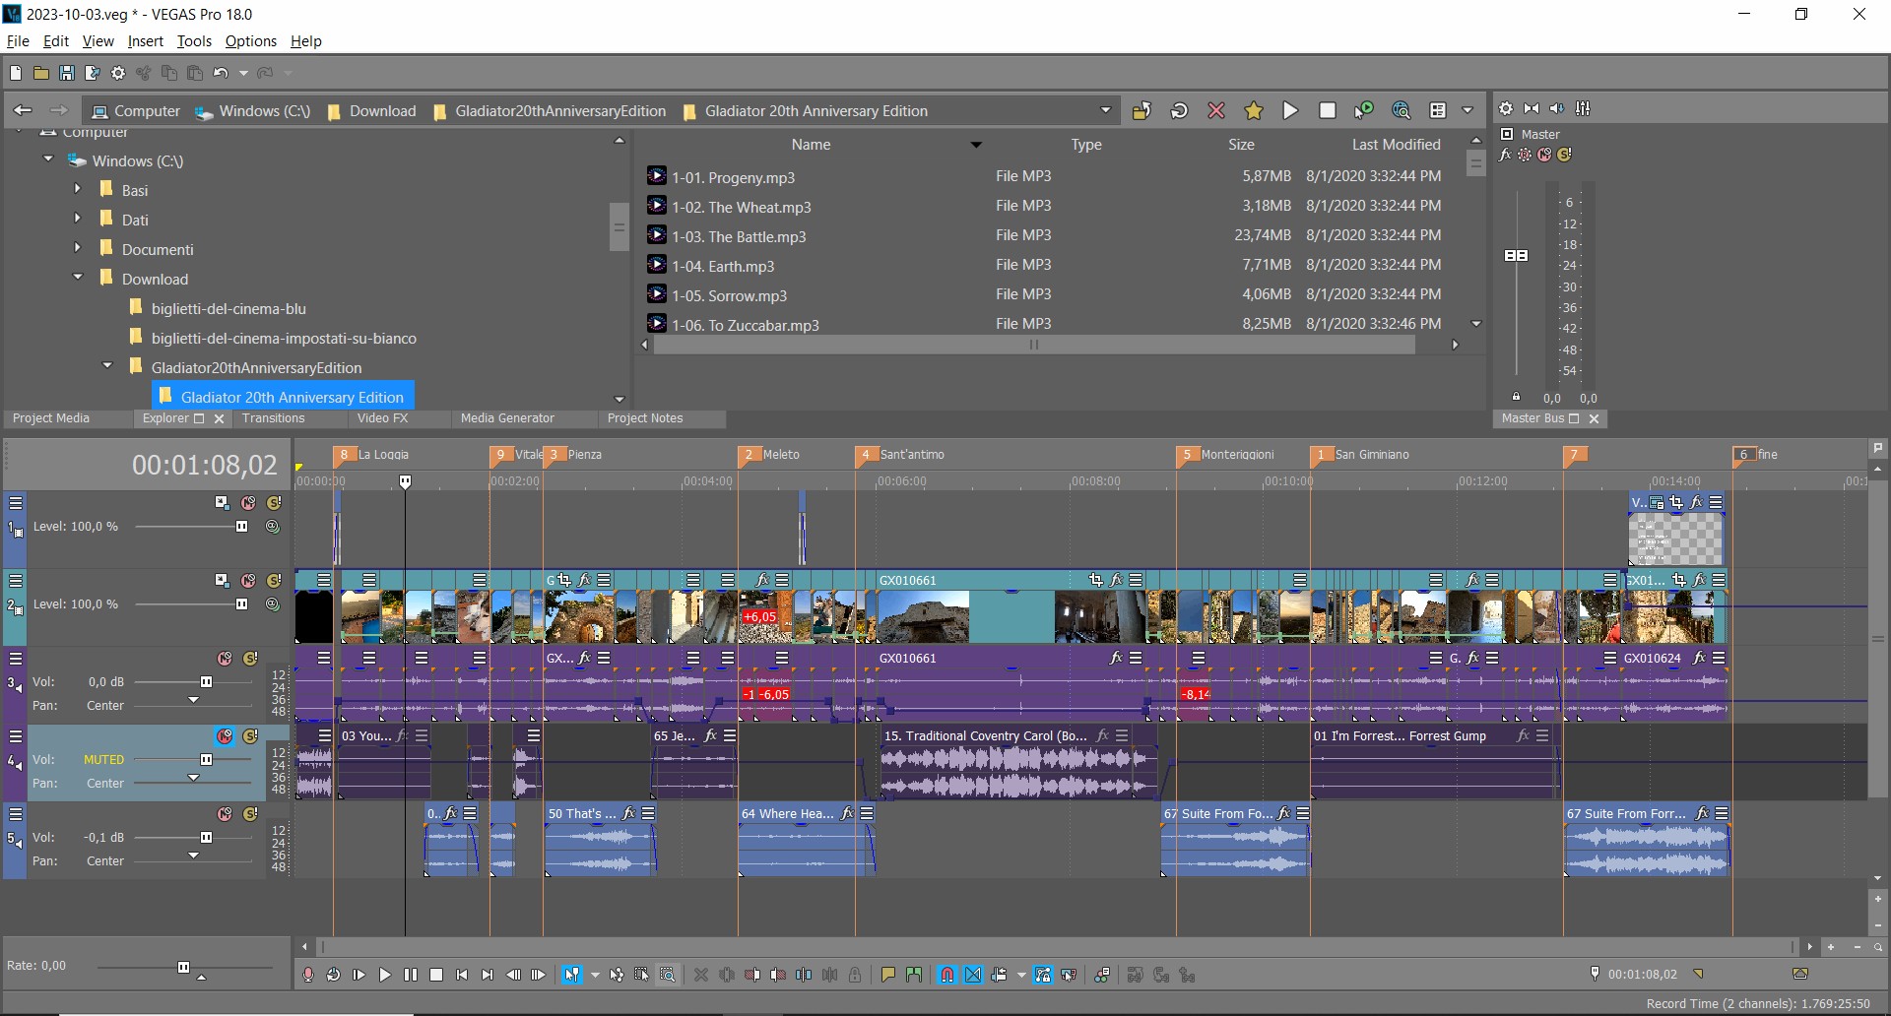Click the red X delete icon in the Explorer toolbar
The height and width of the screenshot is (1016, 1891).
point(1216,110)
